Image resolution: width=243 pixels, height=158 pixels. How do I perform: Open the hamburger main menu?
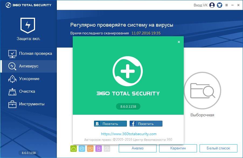(x=227, y=5)
